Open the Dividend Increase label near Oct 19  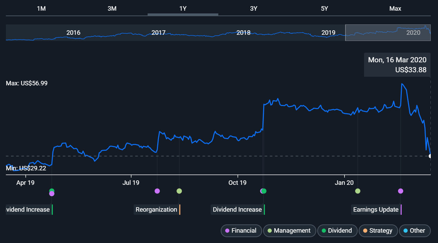[238, 210]
